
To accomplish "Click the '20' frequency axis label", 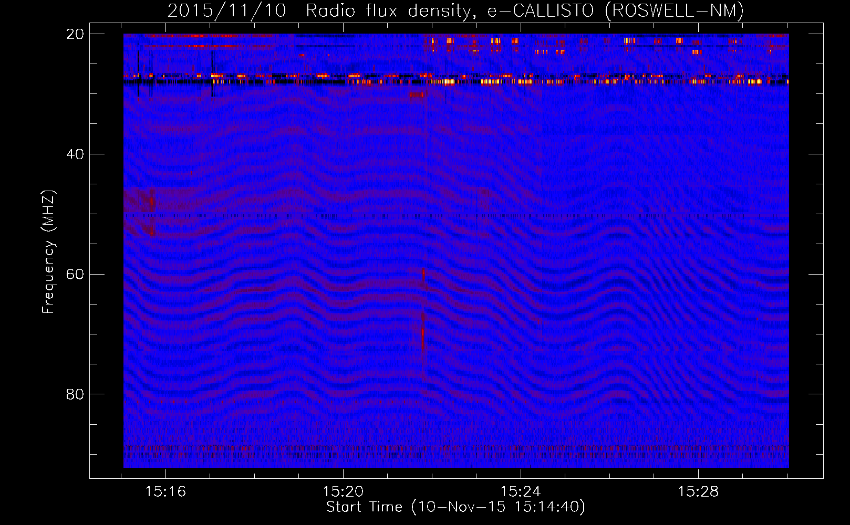I will [x=75, y=34].
